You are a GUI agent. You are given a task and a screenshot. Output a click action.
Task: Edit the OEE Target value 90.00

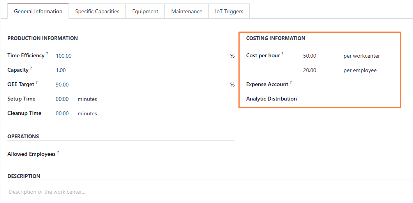coord(140,85)
